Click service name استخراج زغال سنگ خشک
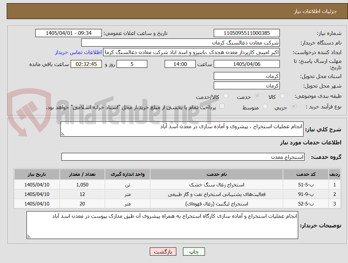Screen dimensions: 348x263 (216, 185)
